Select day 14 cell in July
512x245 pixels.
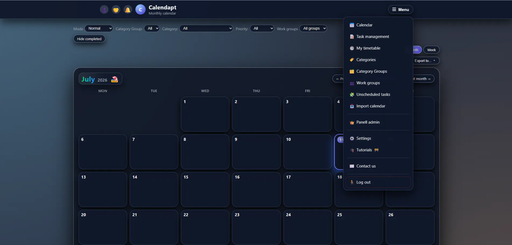(154, 190)
